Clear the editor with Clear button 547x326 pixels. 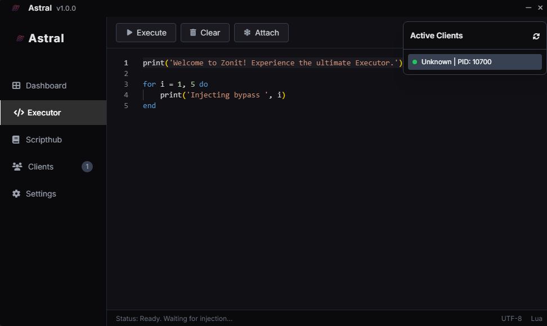[205, 33]
